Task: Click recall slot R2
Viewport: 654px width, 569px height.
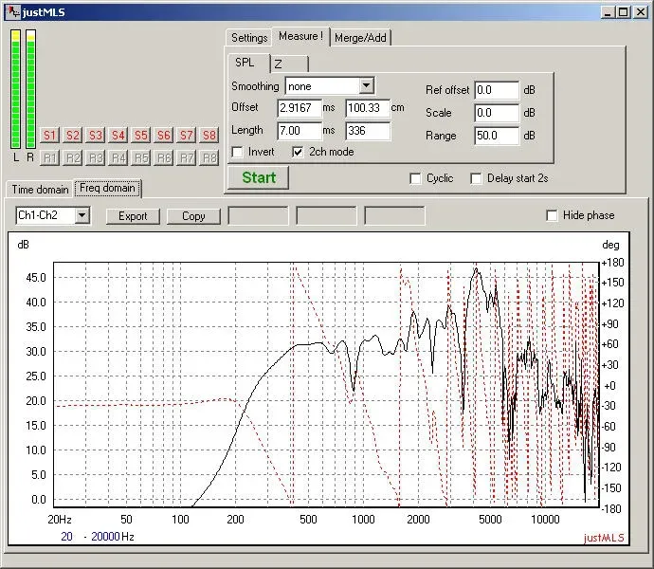Action: click(73, 157)
